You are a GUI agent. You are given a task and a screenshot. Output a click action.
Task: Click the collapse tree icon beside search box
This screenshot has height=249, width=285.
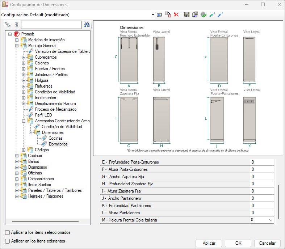point(16,25)
